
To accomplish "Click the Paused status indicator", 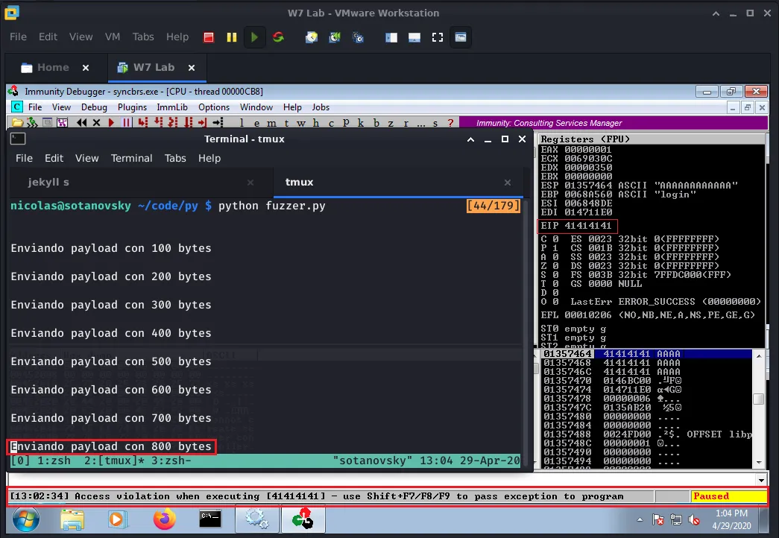I will 728,496.
